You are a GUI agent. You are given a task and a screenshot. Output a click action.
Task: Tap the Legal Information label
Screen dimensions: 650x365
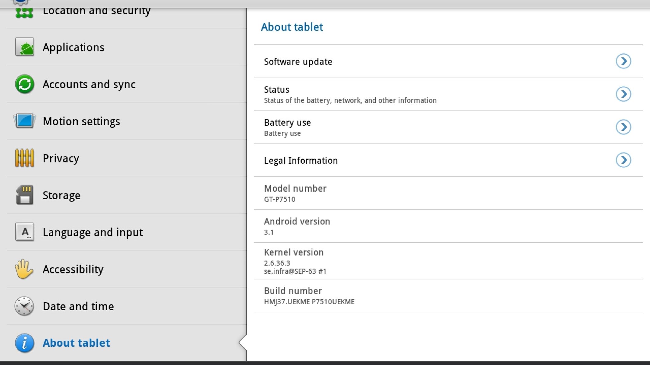pos(301,161)
